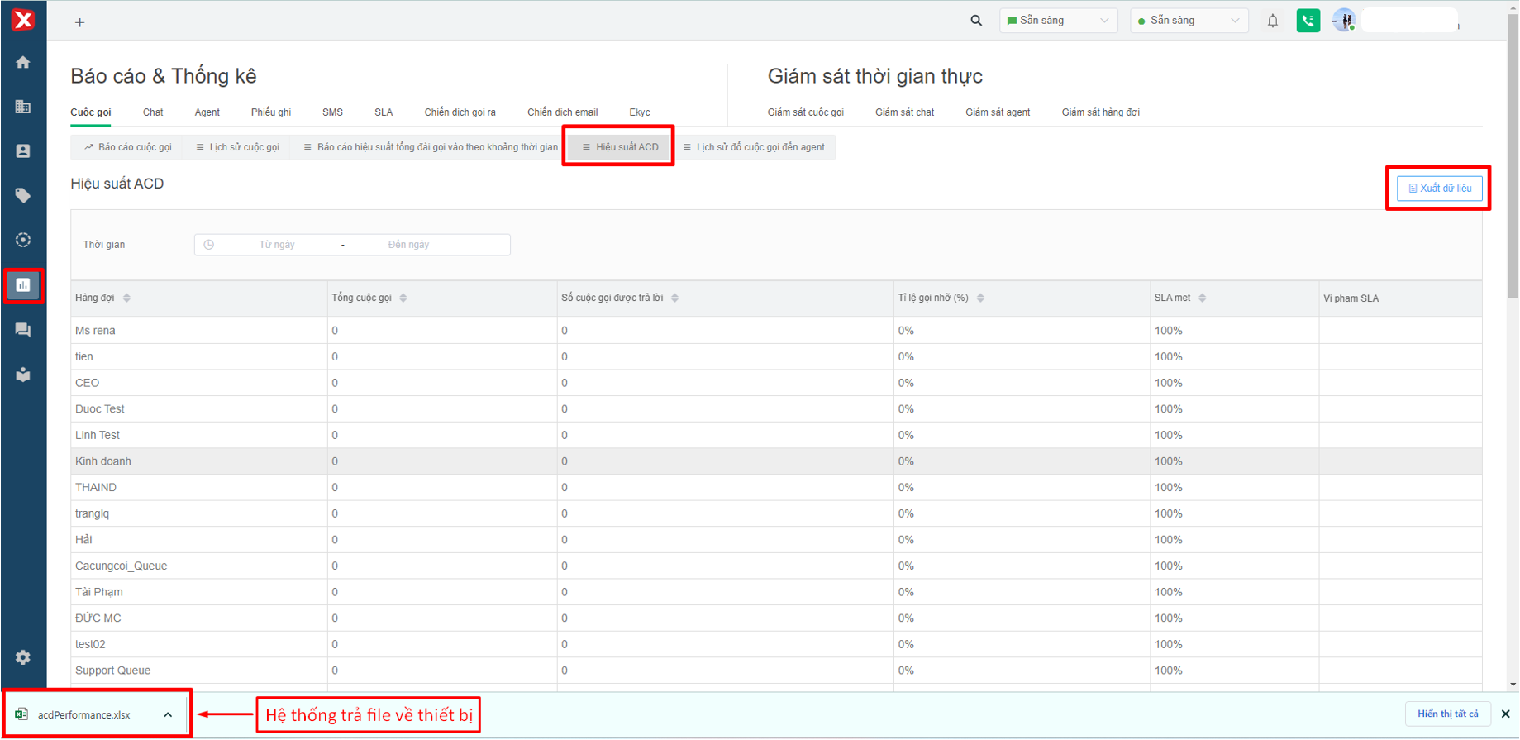Viewport: 1520px width, 740px height.
Task: Click the Xuất dữ liệu export button
Action: 1439,189
